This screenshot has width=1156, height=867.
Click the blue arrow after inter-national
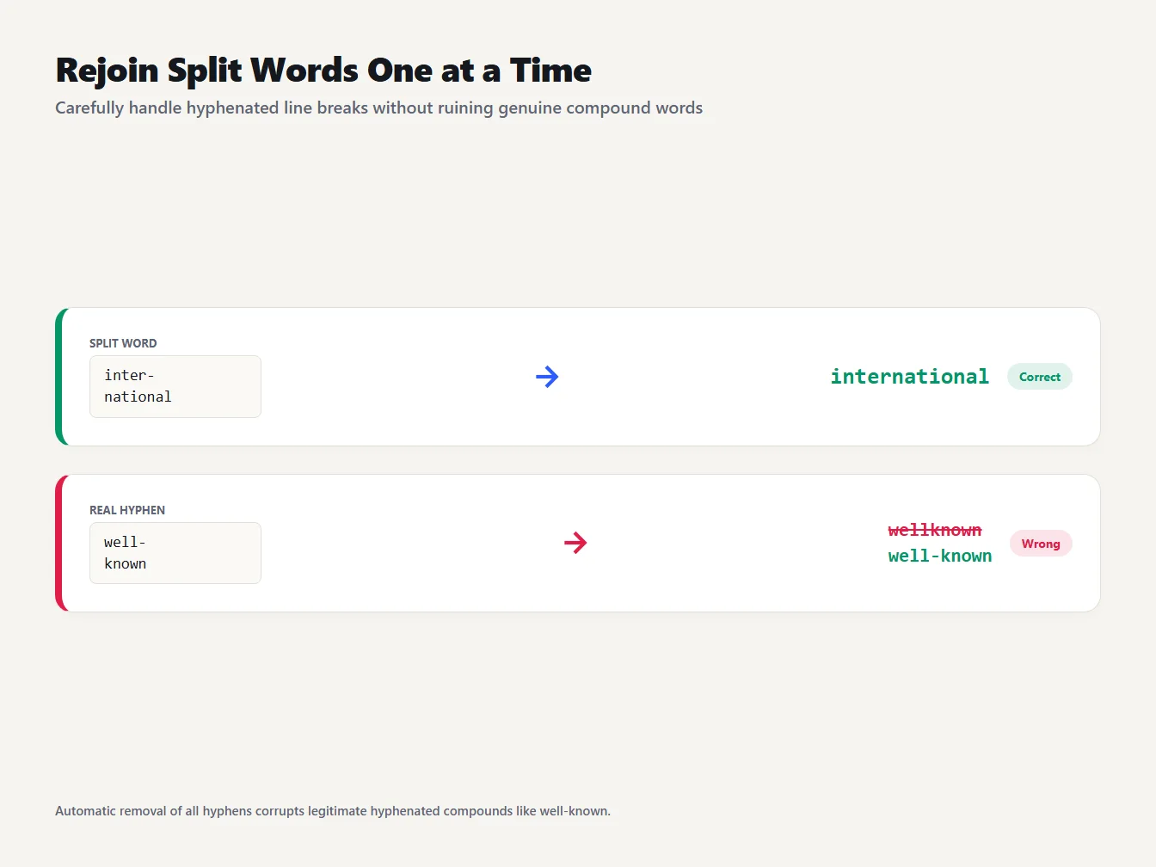click(547, 377)
